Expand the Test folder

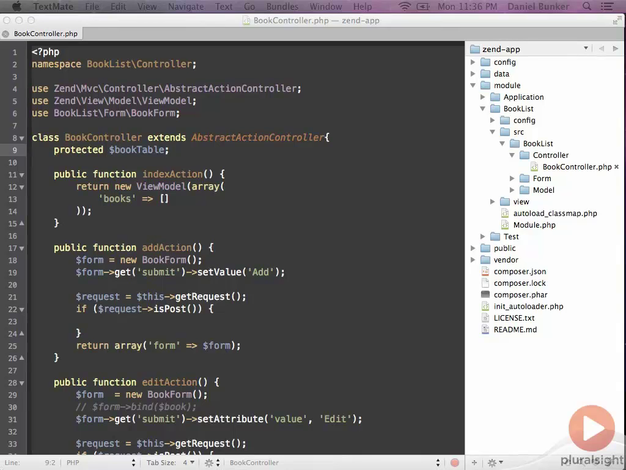point(483,236)
